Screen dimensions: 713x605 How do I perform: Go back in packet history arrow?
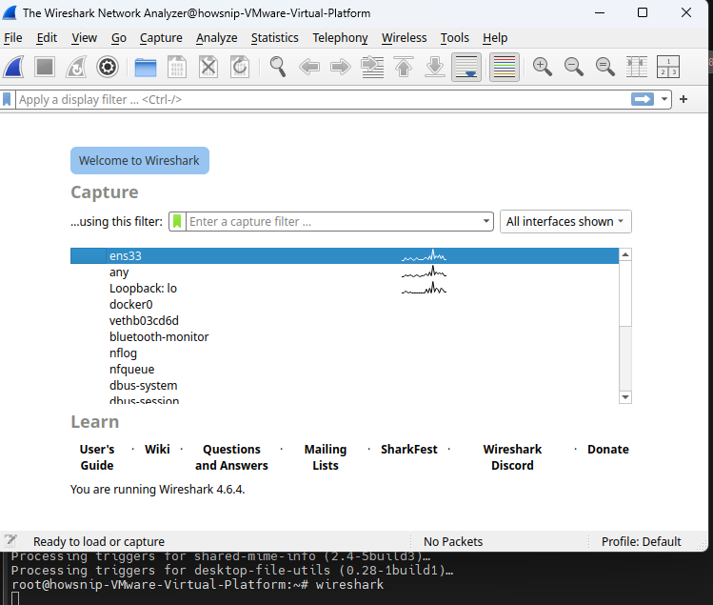[x=309, y=67]
